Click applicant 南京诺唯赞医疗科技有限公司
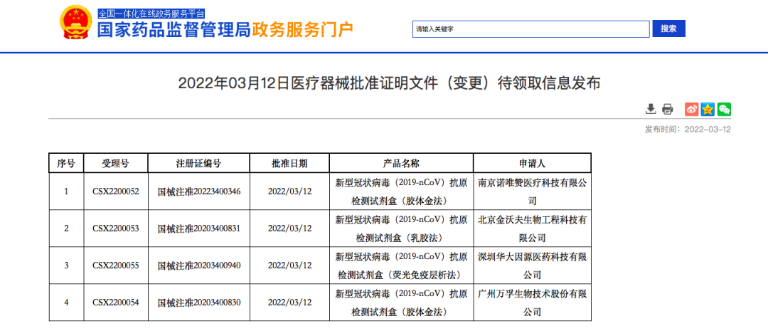Screen dimensions: 768x336 click(x=532, y=191)
